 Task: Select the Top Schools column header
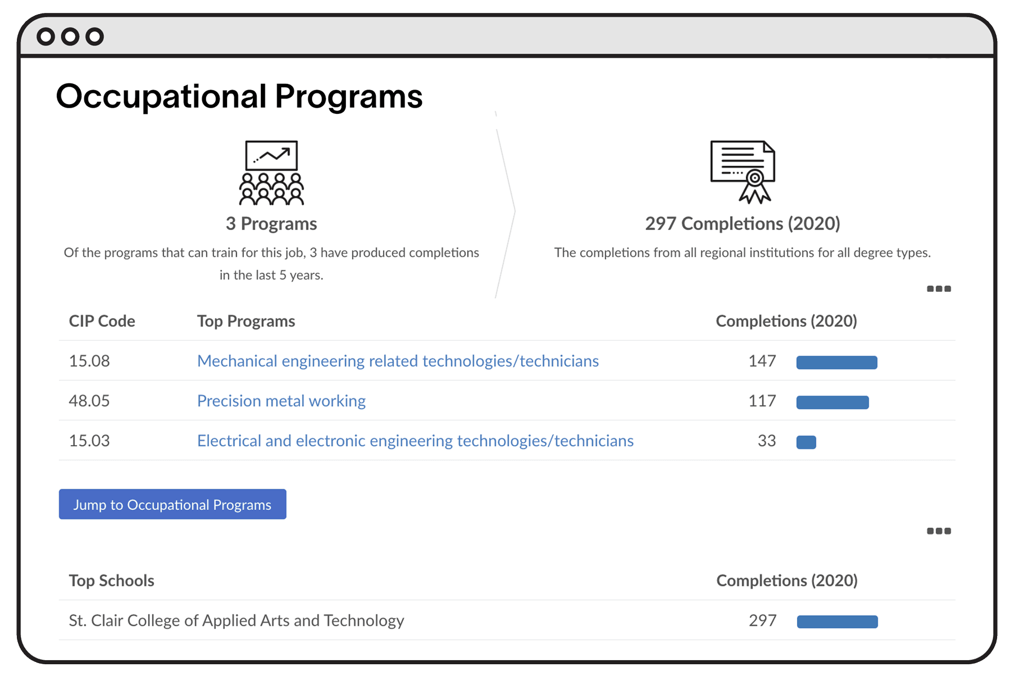click(112, 581)
